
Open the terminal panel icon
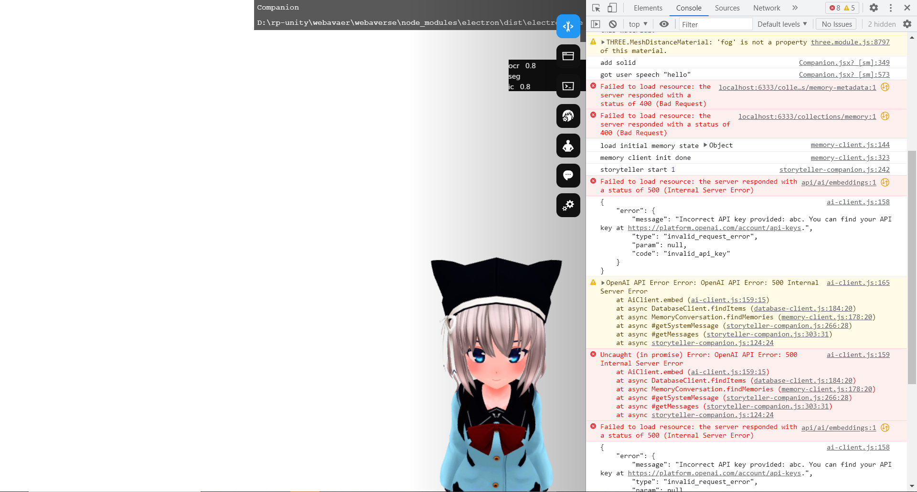(x=568, y=86)
